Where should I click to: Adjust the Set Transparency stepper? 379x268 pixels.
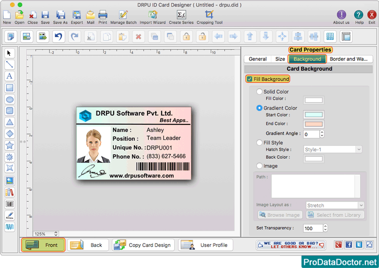(325, 228)
